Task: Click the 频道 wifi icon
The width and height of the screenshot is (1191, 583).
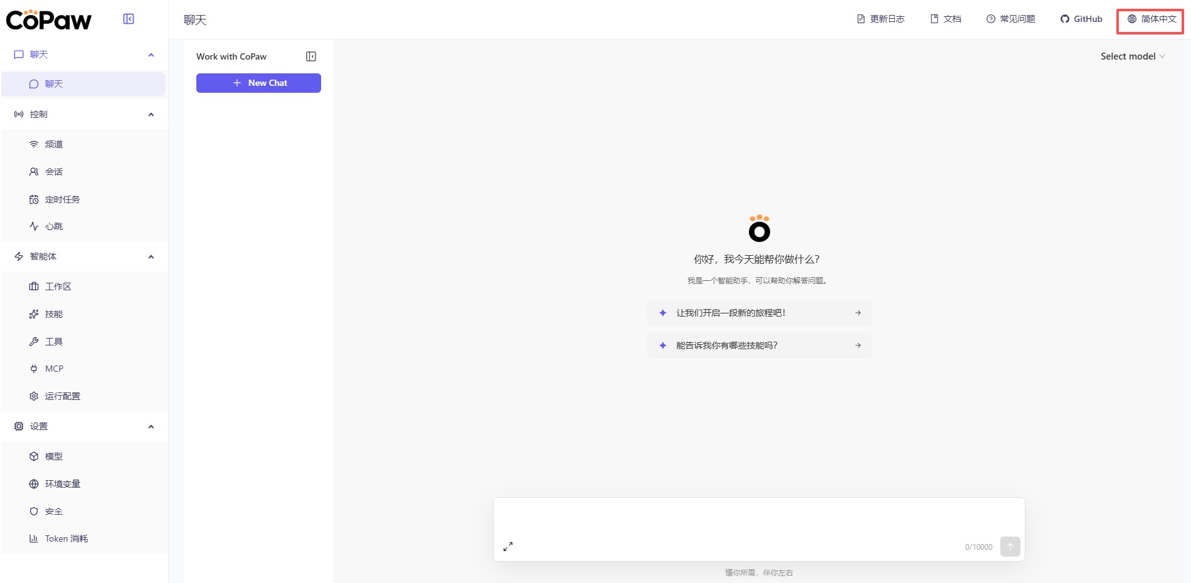Action: pyautogui.click(x=34, y=144)
